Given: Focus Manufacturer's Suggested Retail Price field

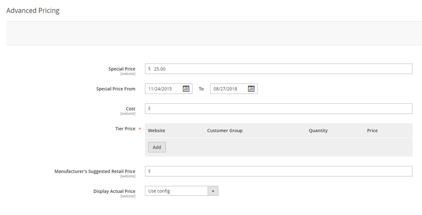Looking at the screenshot, I should (x=279, y=171).
